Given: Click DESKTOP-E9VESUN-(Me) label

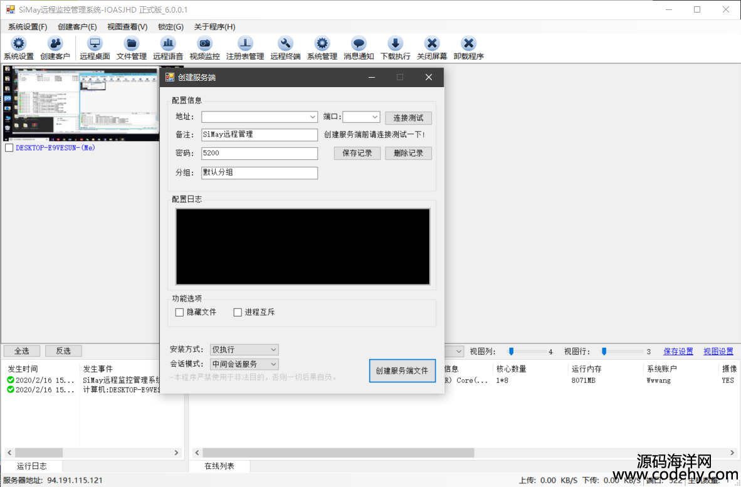Looking at the screenshot, I should pos(55,148).
